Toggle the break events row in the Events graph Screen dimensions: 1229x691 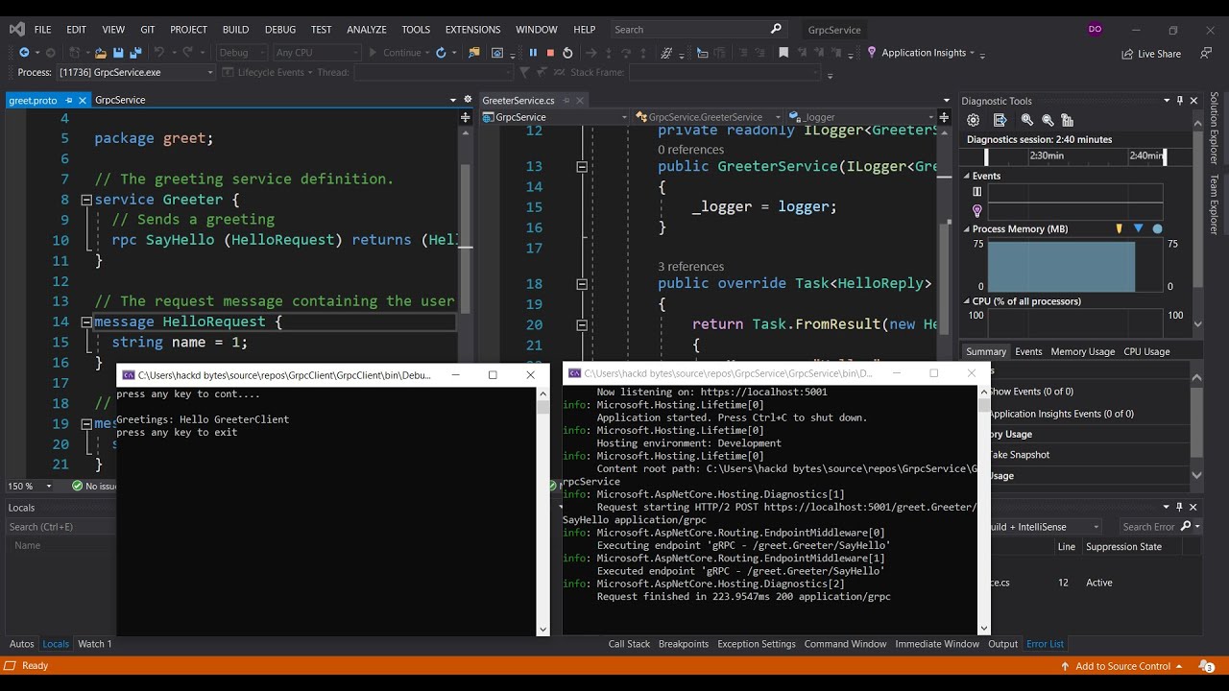pos(977,192)
